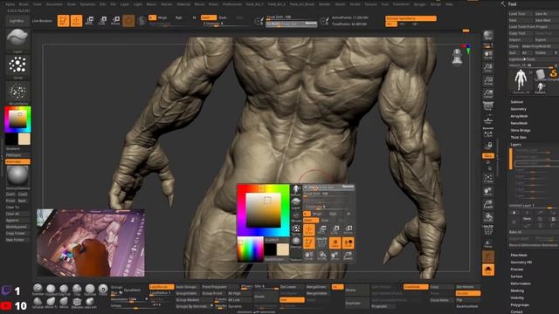Open the Document menu

(x=54, y=4)
